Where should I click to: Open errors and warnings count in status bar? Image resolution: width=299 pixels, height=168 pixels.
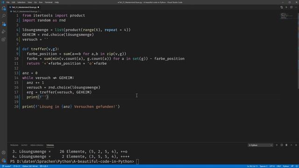(x=44, y=166)
